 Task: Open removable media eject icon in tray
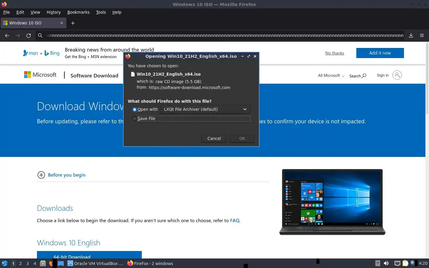377,263
